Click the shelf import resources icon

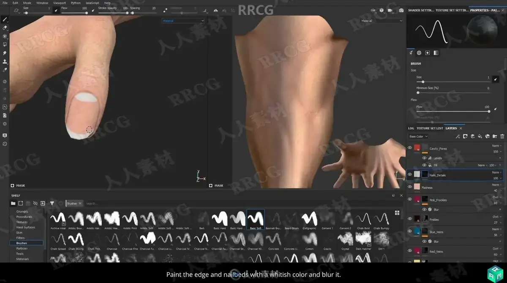(x=43, y=203)
